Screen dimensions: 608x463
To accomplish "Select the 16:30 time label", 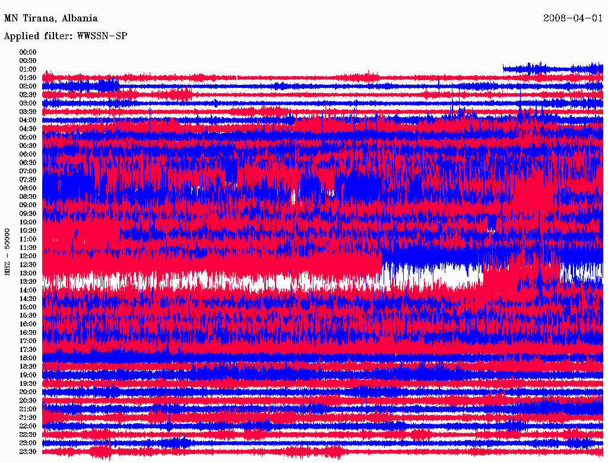I will [x=27, y=332].
